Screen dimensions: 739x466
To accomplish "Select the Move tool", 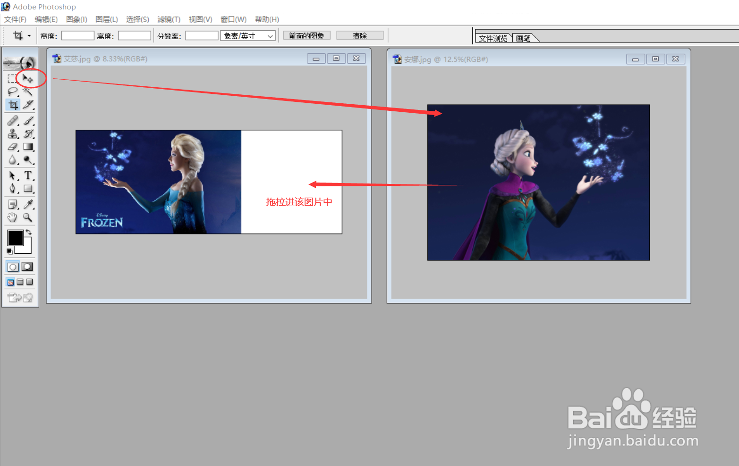I will (x=28, y=79).
